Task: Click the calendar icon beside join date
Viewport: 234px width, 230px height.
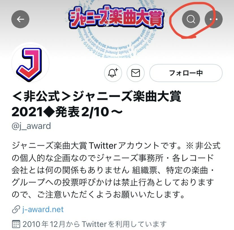Action: coord(16,224)
